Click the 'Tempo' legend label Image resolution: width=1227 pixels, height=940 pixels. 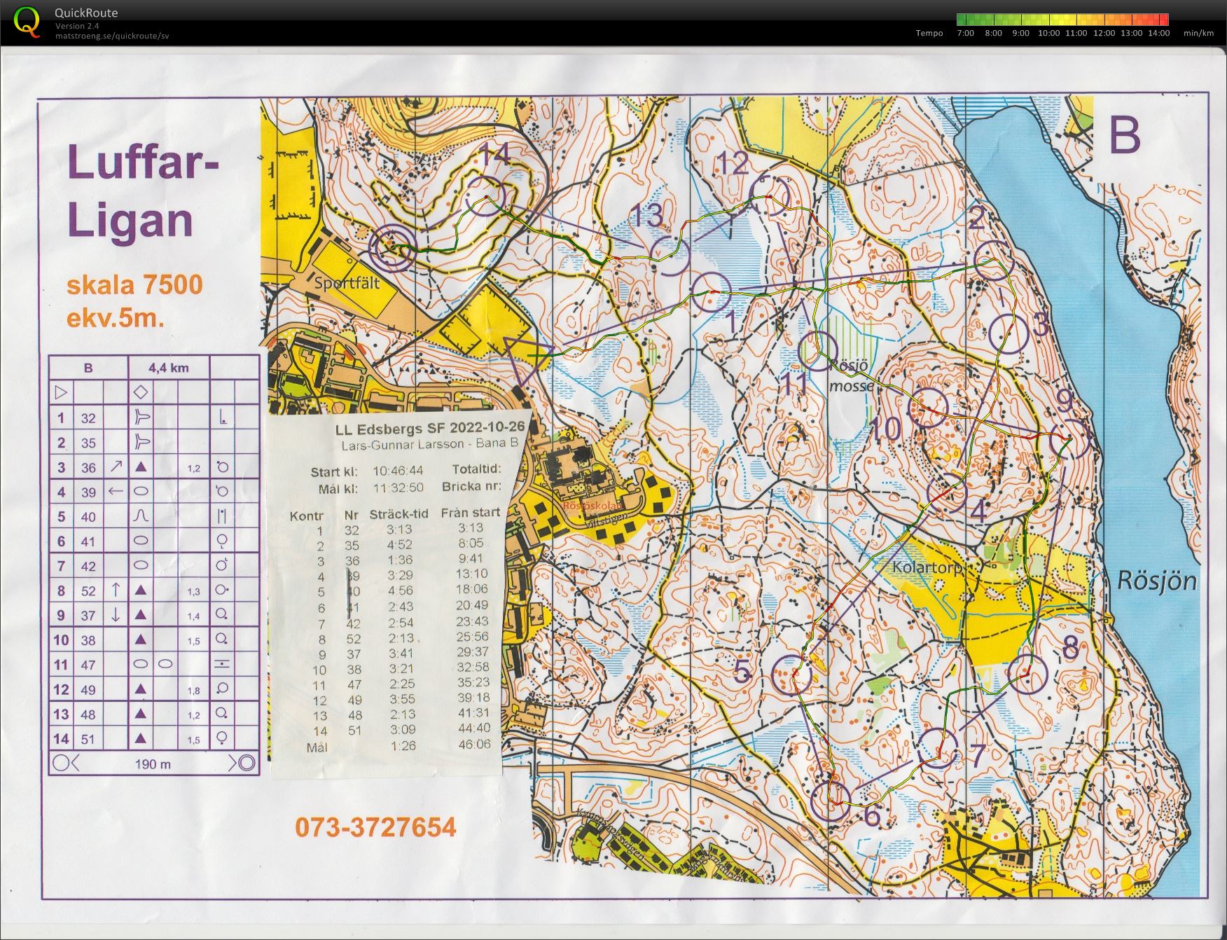click(x=929, y=33)
